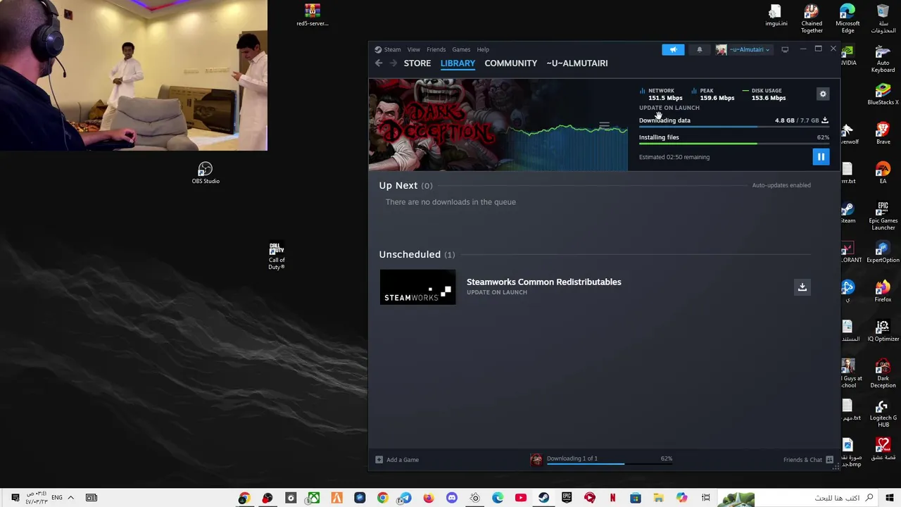
Task: Select the Brave desktop icon
Action: point(883,134)
